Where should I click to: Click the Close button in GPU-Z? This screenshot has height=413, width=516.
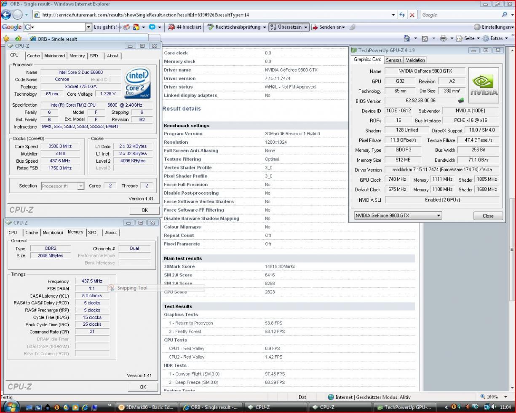488,216
